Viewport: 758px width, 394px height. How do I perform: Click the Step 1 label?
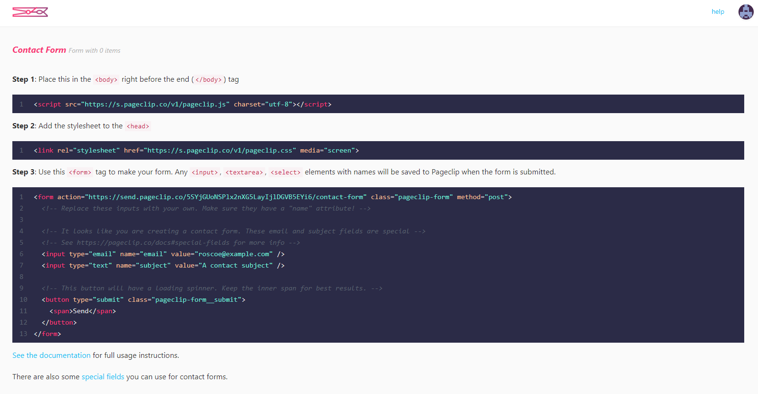click(x=23, y=79)
